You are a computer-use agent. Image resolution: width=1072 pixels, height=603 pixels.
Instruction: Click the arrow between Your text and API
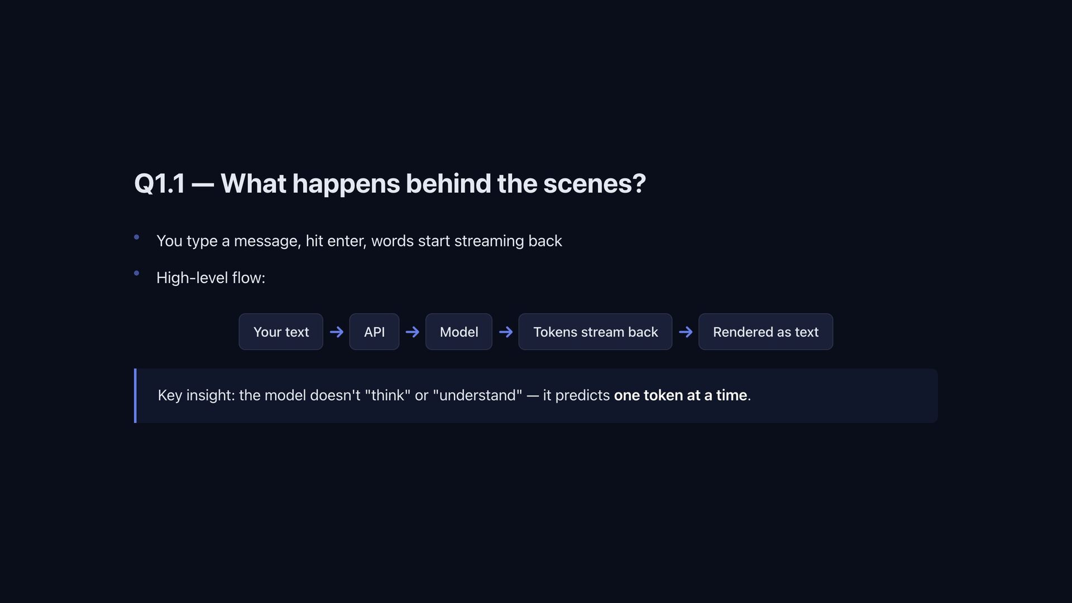coord(336,332)
